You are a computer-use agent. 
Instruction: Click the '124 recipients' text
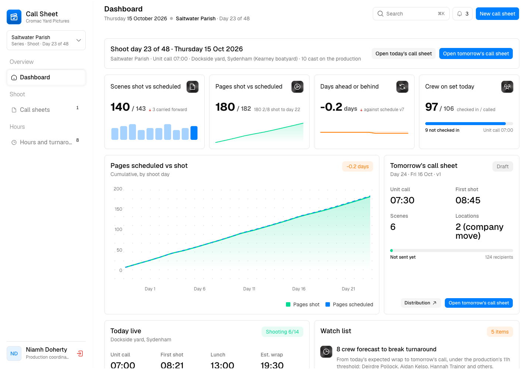click(499, 257)
